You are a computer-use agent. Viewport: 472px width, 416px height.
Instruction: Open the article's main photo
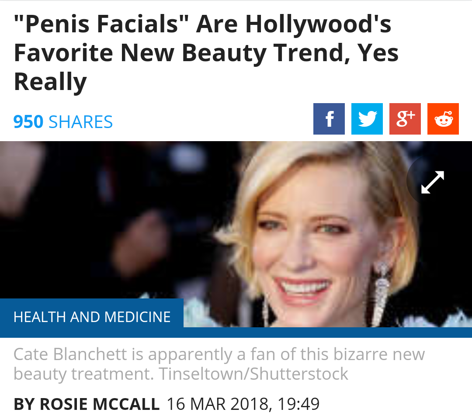(x=306, y=227)
